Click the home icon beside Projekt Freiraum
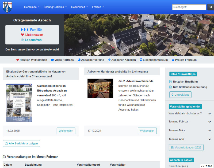The width and height of the screenshot is (214, 168). (173, 60)
